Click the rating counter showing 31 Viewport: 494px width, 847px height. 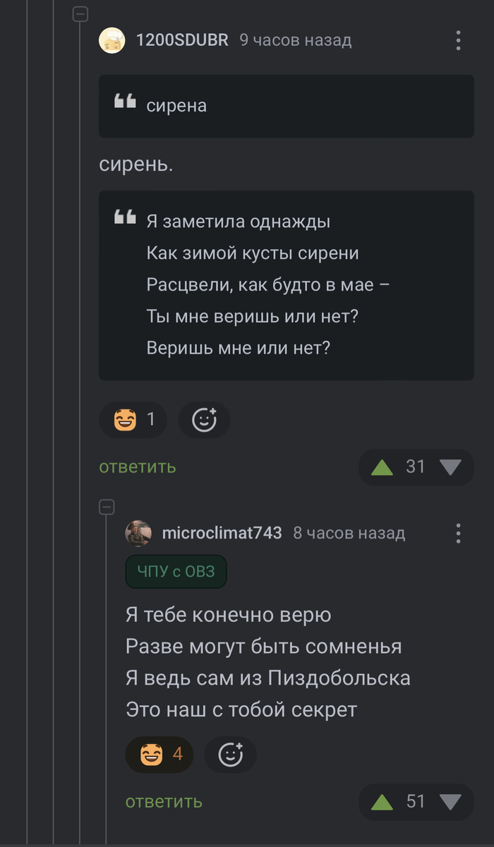pyautogui.click(x=416, y=467)
